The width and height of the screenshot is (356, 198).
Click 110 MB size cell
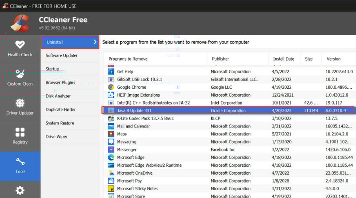click(311, 110)
